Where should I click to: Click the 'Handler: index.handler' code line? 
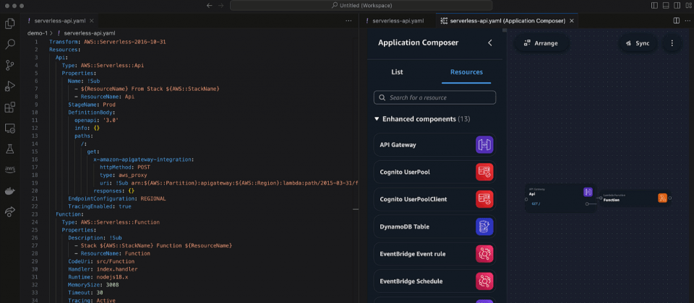(103, 269)
